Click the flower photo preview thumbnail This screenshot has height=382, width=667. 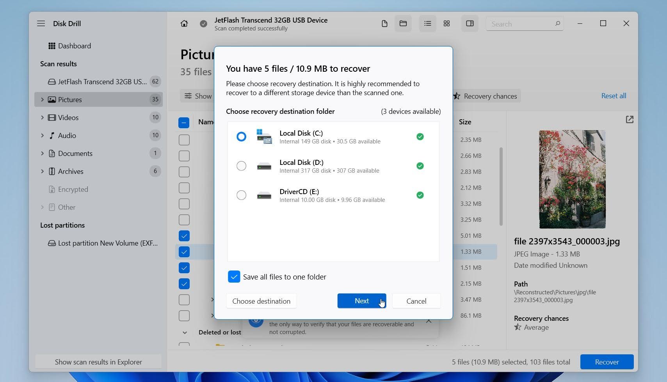[x=572, y=179]
